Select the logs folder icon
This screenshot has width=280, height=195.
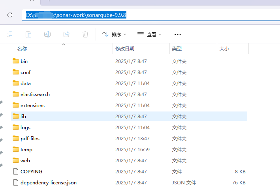point(16,127)
